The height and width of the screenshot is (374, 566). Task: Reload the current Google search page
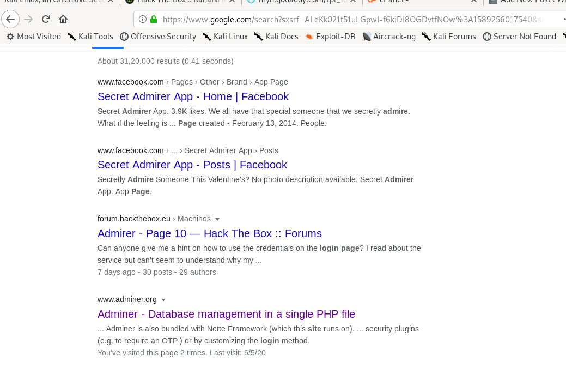pyautogui.click(x=46, y=20)
